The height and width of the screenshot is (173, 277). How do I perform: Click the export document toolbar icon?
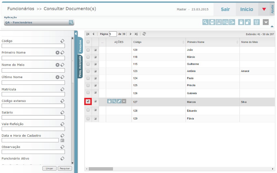[x=232, y=22]
